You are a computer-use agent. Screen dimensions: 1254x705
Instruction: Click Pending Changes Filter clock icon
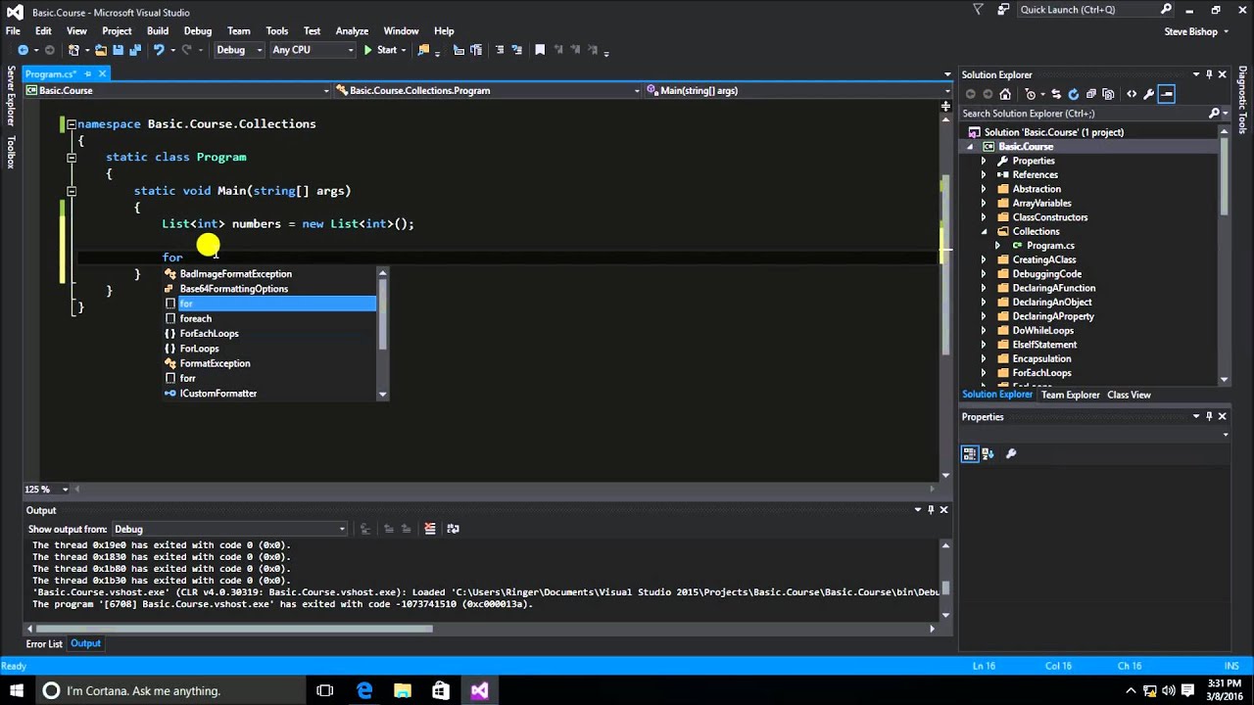pos(1032,94)
